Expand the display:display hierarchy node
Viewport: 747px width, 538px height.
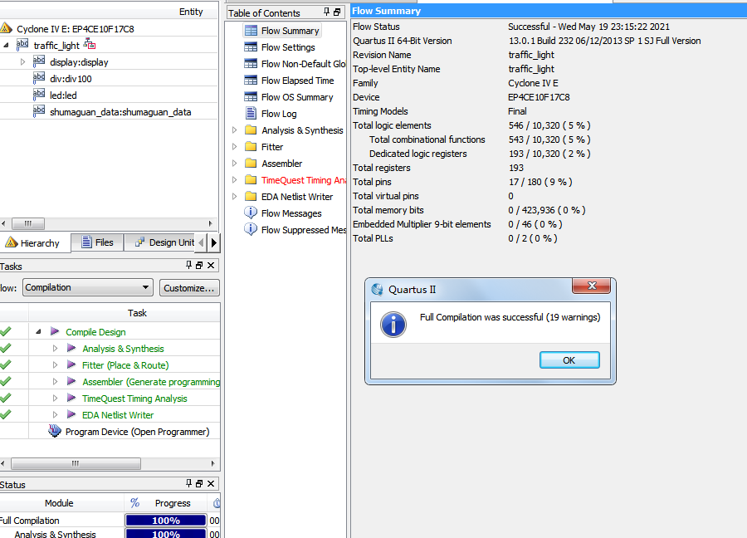click(22, 62)
